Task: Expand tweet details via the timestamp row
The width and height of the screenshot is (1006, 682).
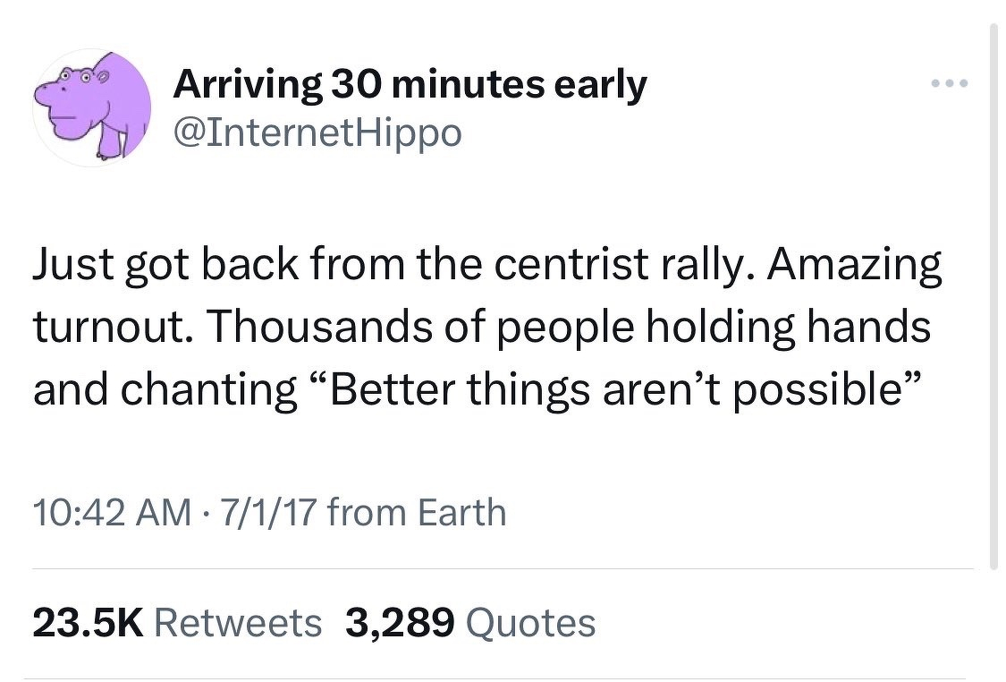Action: click(x=268, y=513)
